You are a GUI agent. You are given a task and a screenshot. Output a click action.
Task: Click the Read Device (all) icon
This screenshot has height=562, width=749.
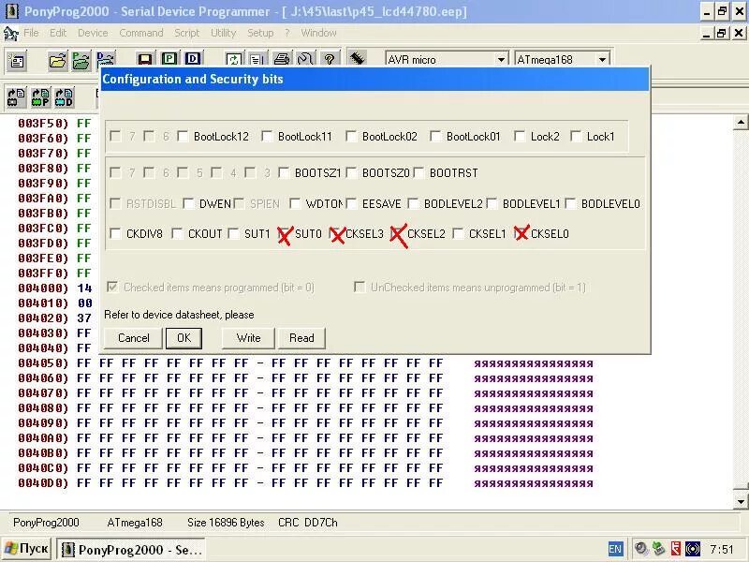coord(17,97)
